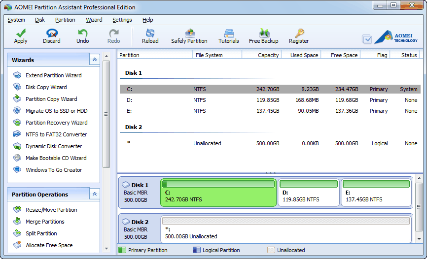Open Safely Partition from toolbar

coord(189,33)
